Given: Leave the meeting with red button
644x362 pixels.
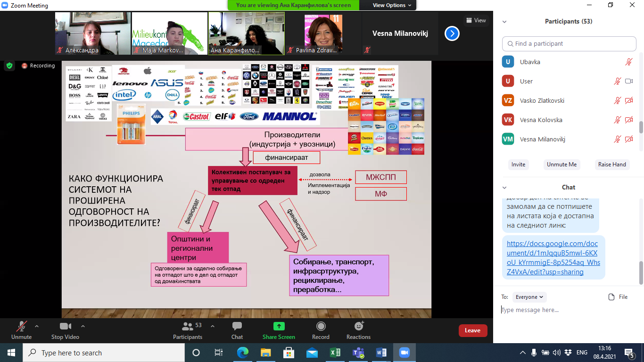Looking at the screenshot, I should (473, 330).
